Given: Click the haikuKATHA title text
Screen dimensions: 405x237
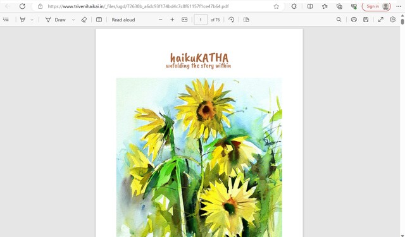Looking at the screenshot, I should [x=199, y=58].
